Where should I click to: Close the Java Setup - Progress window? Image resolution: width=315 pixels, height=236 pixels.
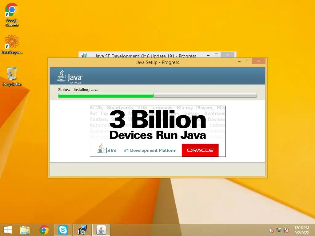click(258, 61)
